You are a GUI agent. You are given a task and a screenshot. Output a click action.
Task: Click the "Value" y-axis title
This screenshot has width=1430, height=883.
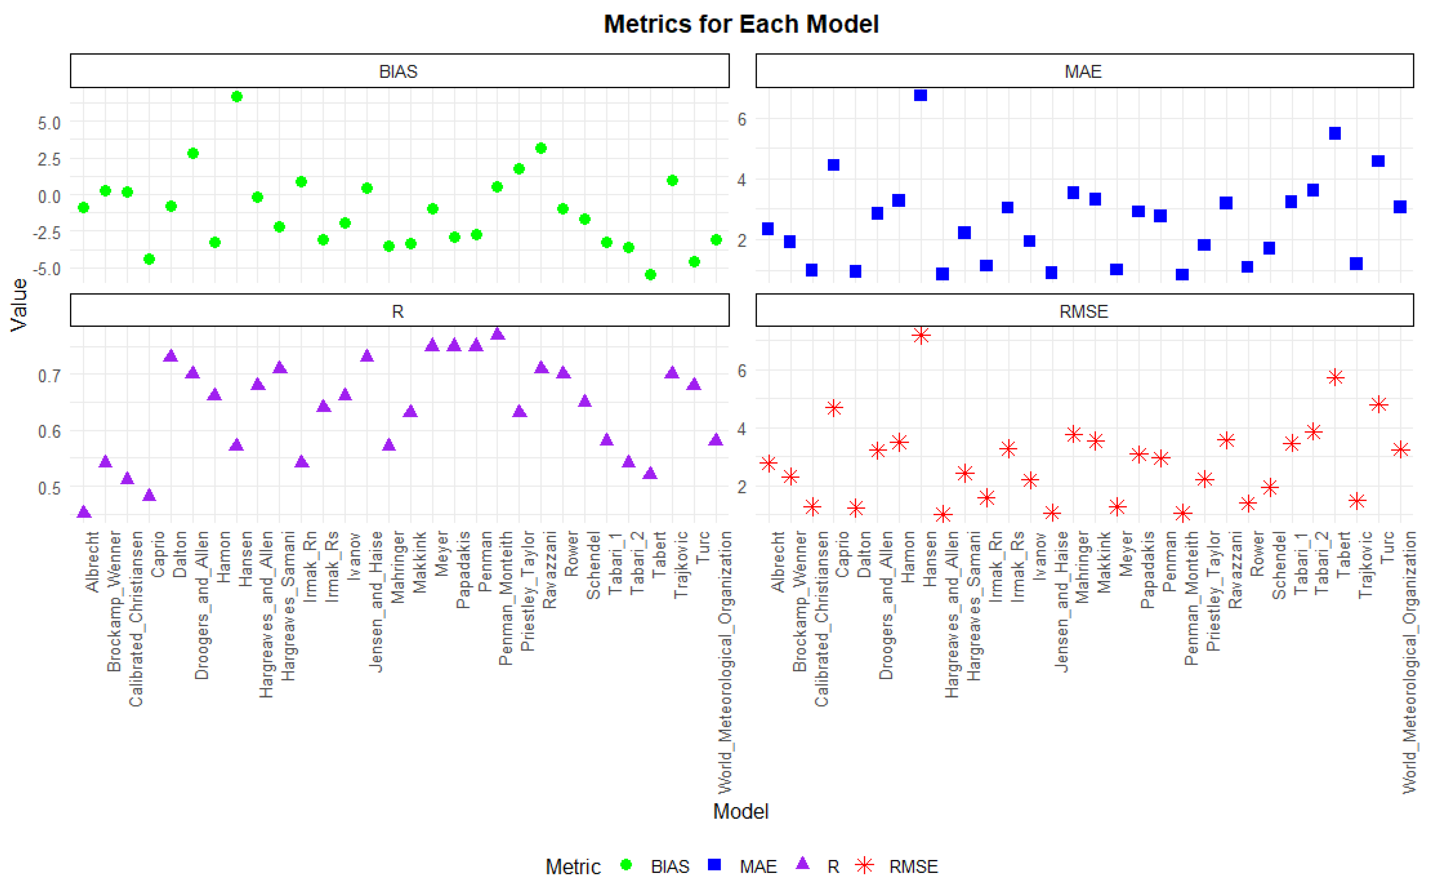[x=19, y=304]
